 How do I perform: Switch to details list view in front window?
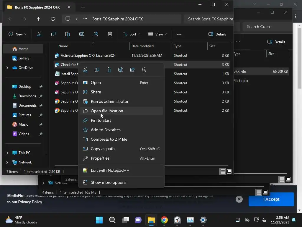coord(223,171)
